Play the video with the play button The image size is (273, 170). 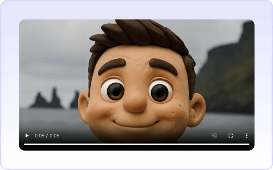coord(27,136)
